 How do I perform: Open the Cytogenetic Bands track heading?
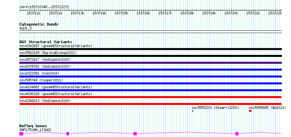pyautogui.click(x=39, y=24)
